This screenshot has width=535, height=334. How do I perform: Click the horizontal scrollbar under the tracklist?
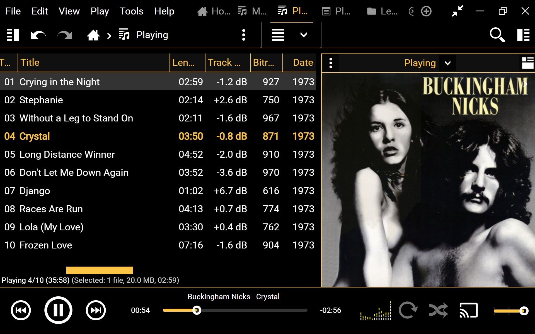100,270
